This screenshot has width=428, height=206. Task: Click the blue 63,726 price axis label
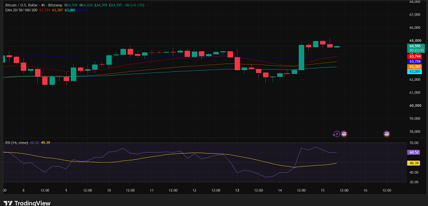click(x=415, y=62)
